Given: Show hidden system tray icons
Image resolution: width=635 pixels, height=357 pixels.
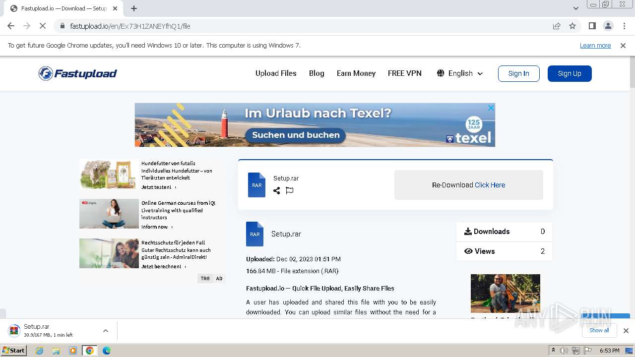Looking at the screenshot, I should [554, 351].
